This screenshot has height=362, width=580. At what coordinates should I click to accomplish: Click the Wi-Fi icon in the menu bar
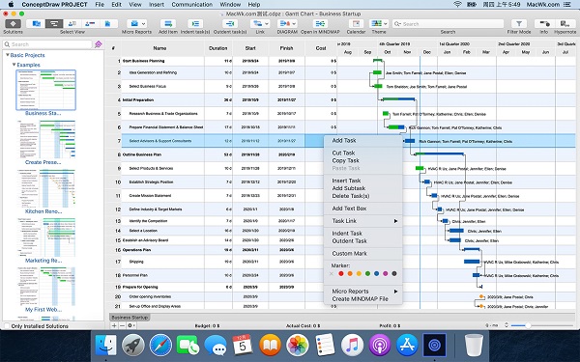pyautogui.click(x=457, y=5)
